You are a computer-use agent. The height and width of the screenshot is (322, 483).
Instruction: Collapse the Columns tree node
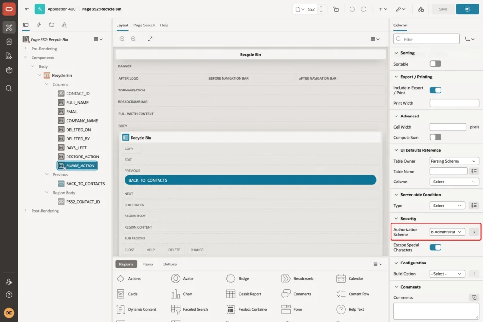tap(47, 84)
